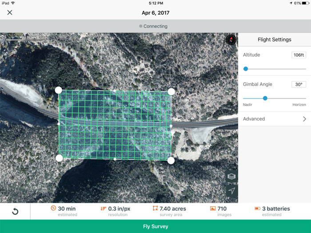This screenshot has width=311, height=233.
Task: Expand the Advanced settings row
Action: pyautogui.click(x=274, y=119)
